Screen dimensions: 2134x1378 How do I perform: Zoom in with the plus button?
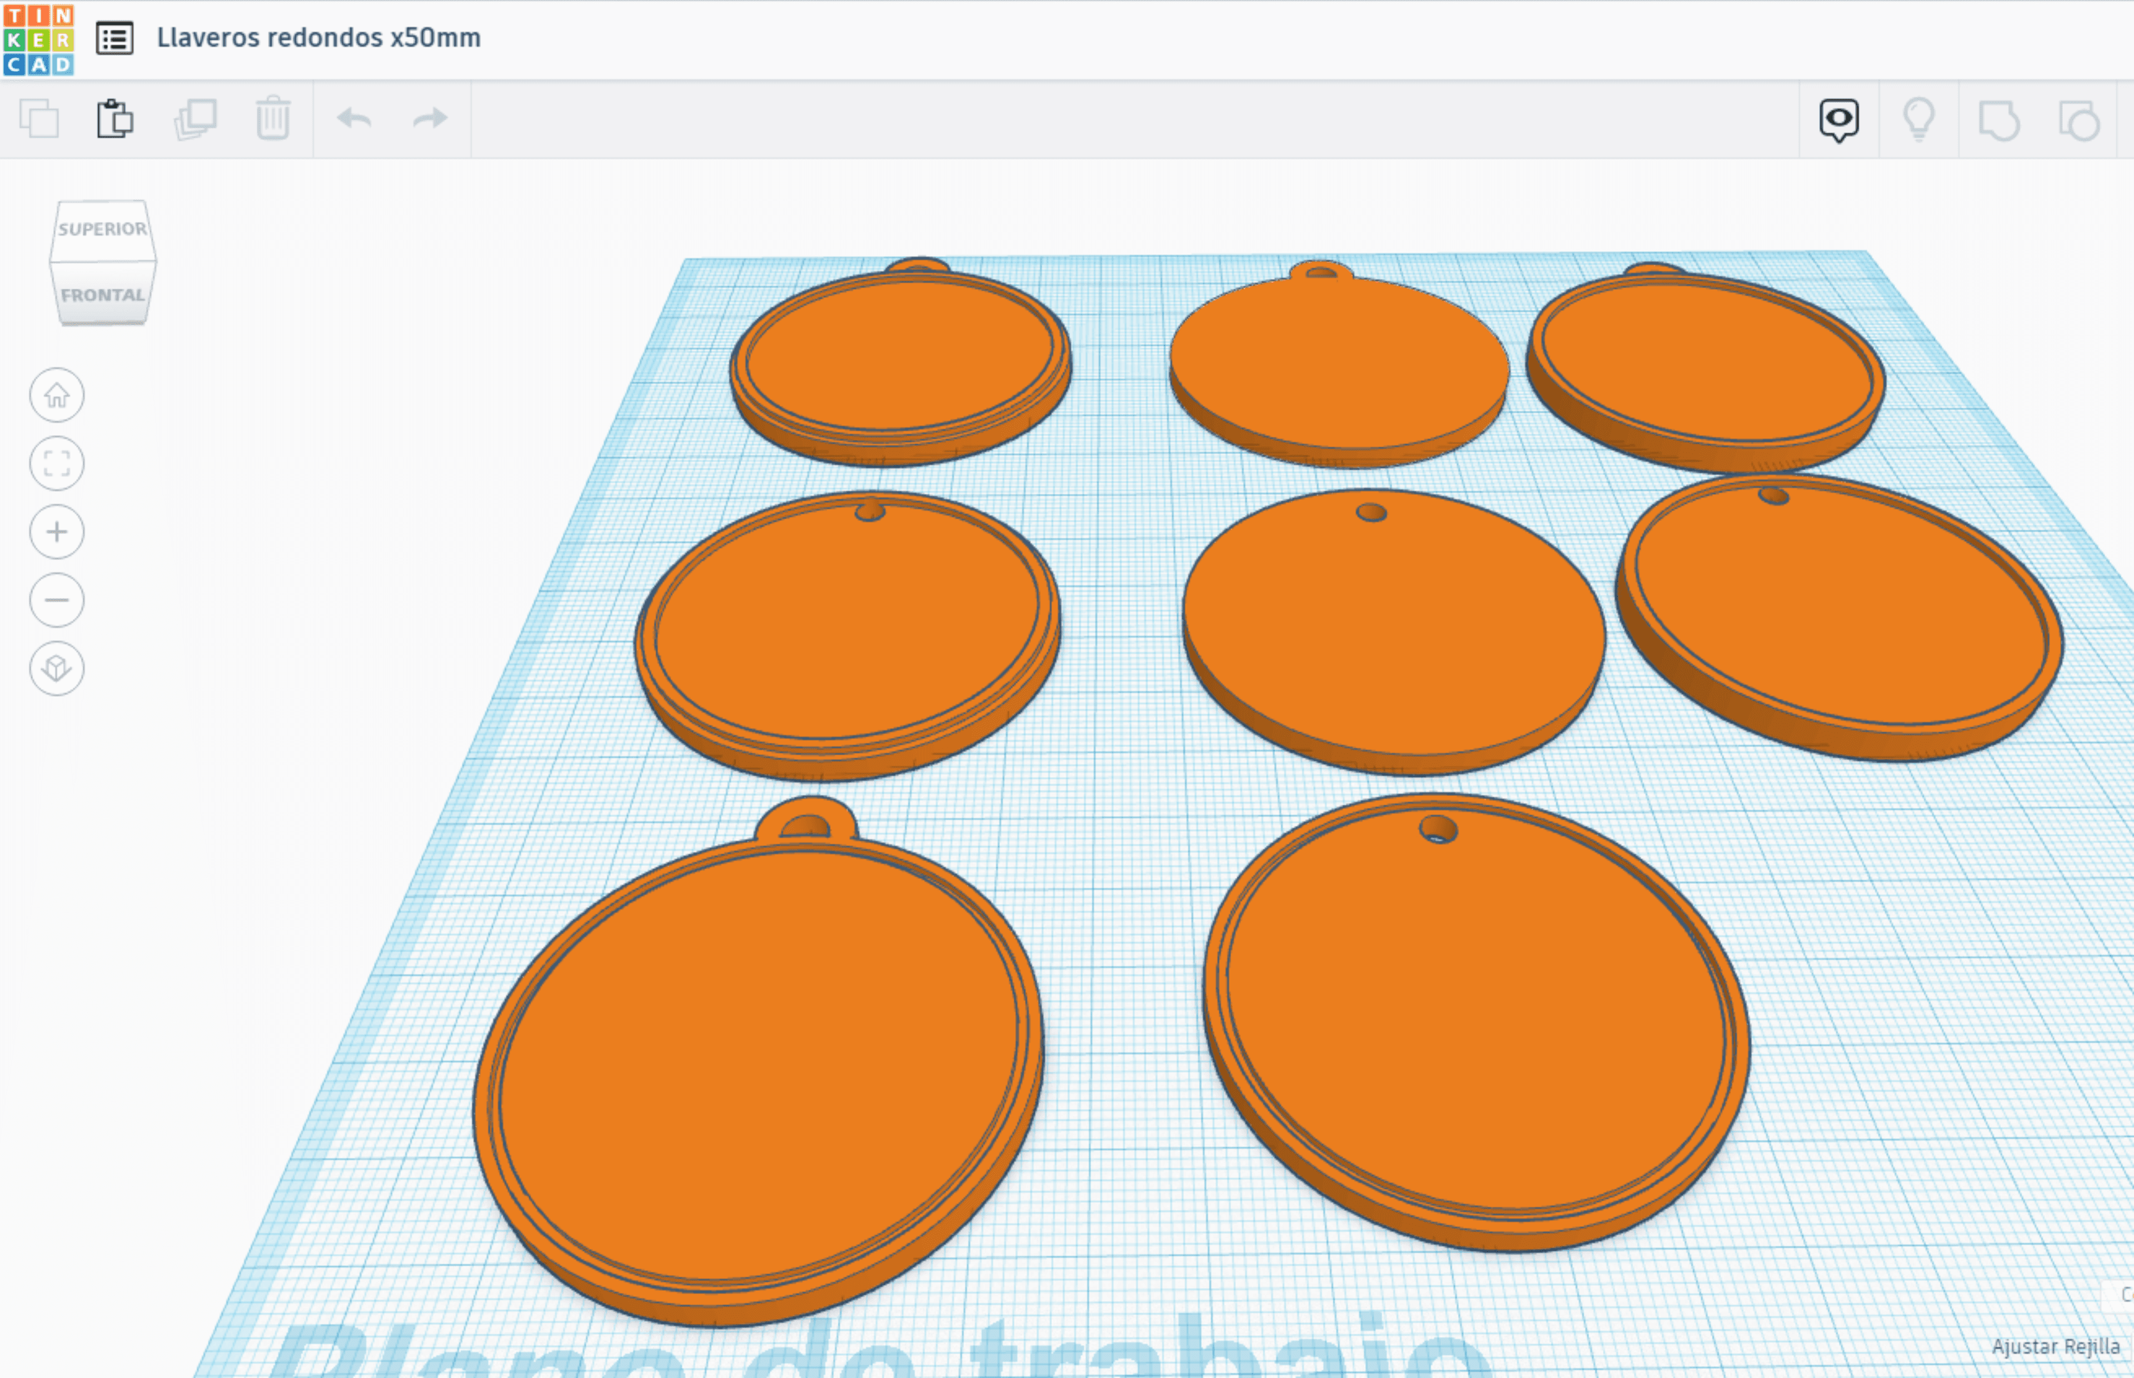57,533
